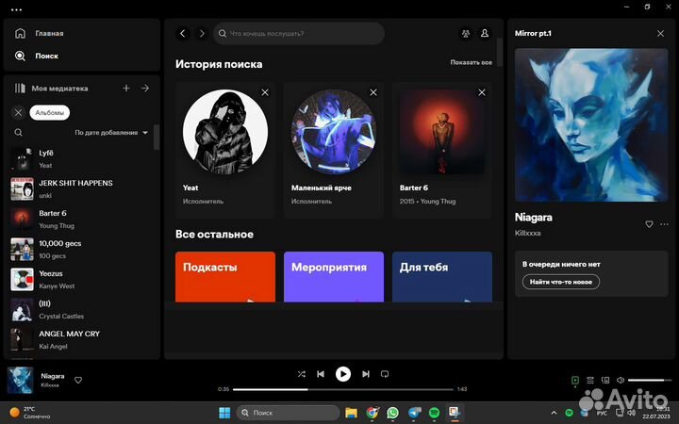Go to Главная home page
Screen dimensions: 679x424
(x=39, y=33)
